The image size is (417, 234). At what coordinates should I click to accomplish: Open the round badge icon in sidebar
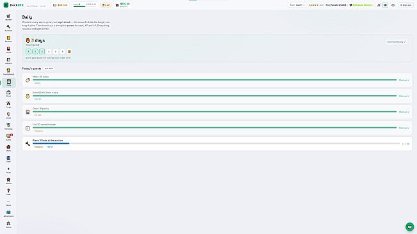(8, 181)
